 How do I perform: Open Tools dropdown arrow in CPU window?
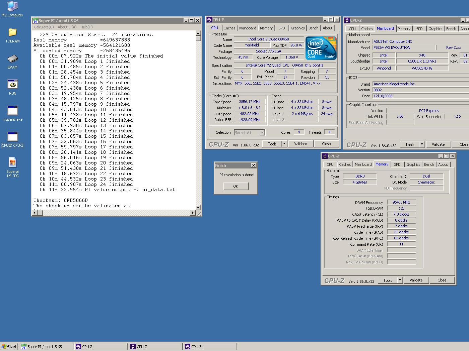click(284, 144)
